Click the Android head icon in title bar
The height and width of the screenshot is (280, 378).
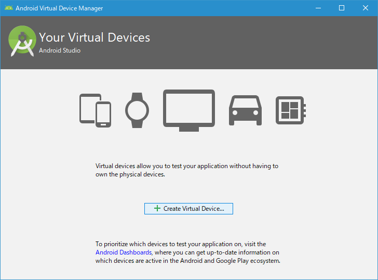tap(9, 8)
